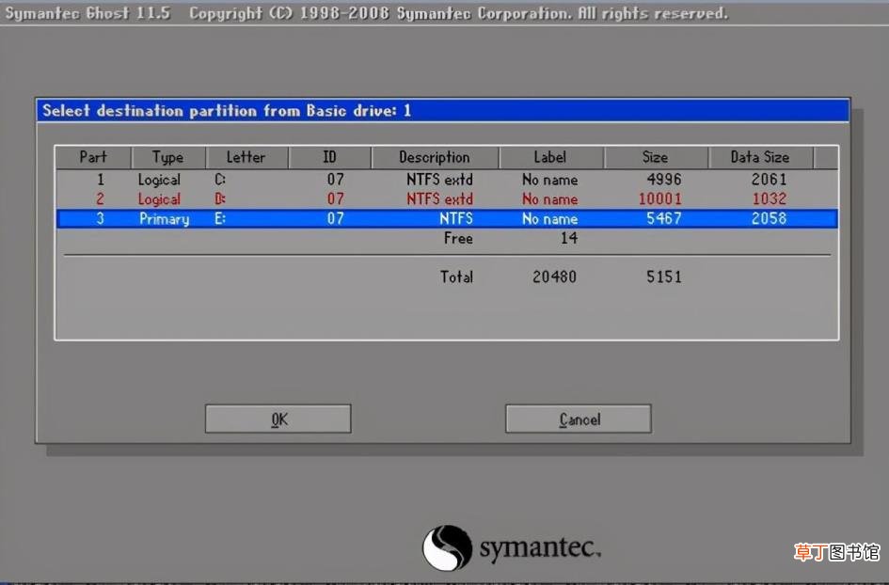Click the Label column header
Screen dimensions: 889x585
click(550, 157)
